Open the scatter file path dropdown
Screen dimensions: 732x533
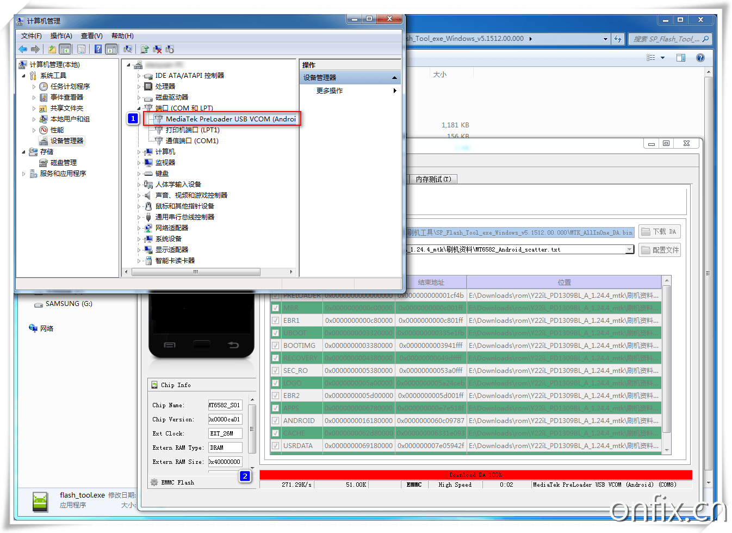click(629, 249)
